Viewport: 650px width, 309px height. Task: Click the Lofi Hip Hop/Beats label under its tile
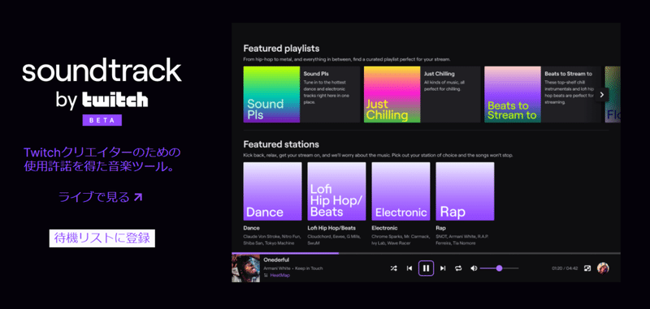coord(331,228)
